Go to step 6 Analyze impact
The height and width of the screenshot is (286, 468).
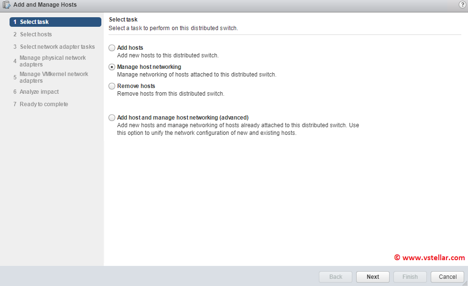[39, 92]
